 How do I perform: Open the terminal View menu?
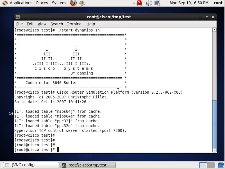click(x=42, y=24)
